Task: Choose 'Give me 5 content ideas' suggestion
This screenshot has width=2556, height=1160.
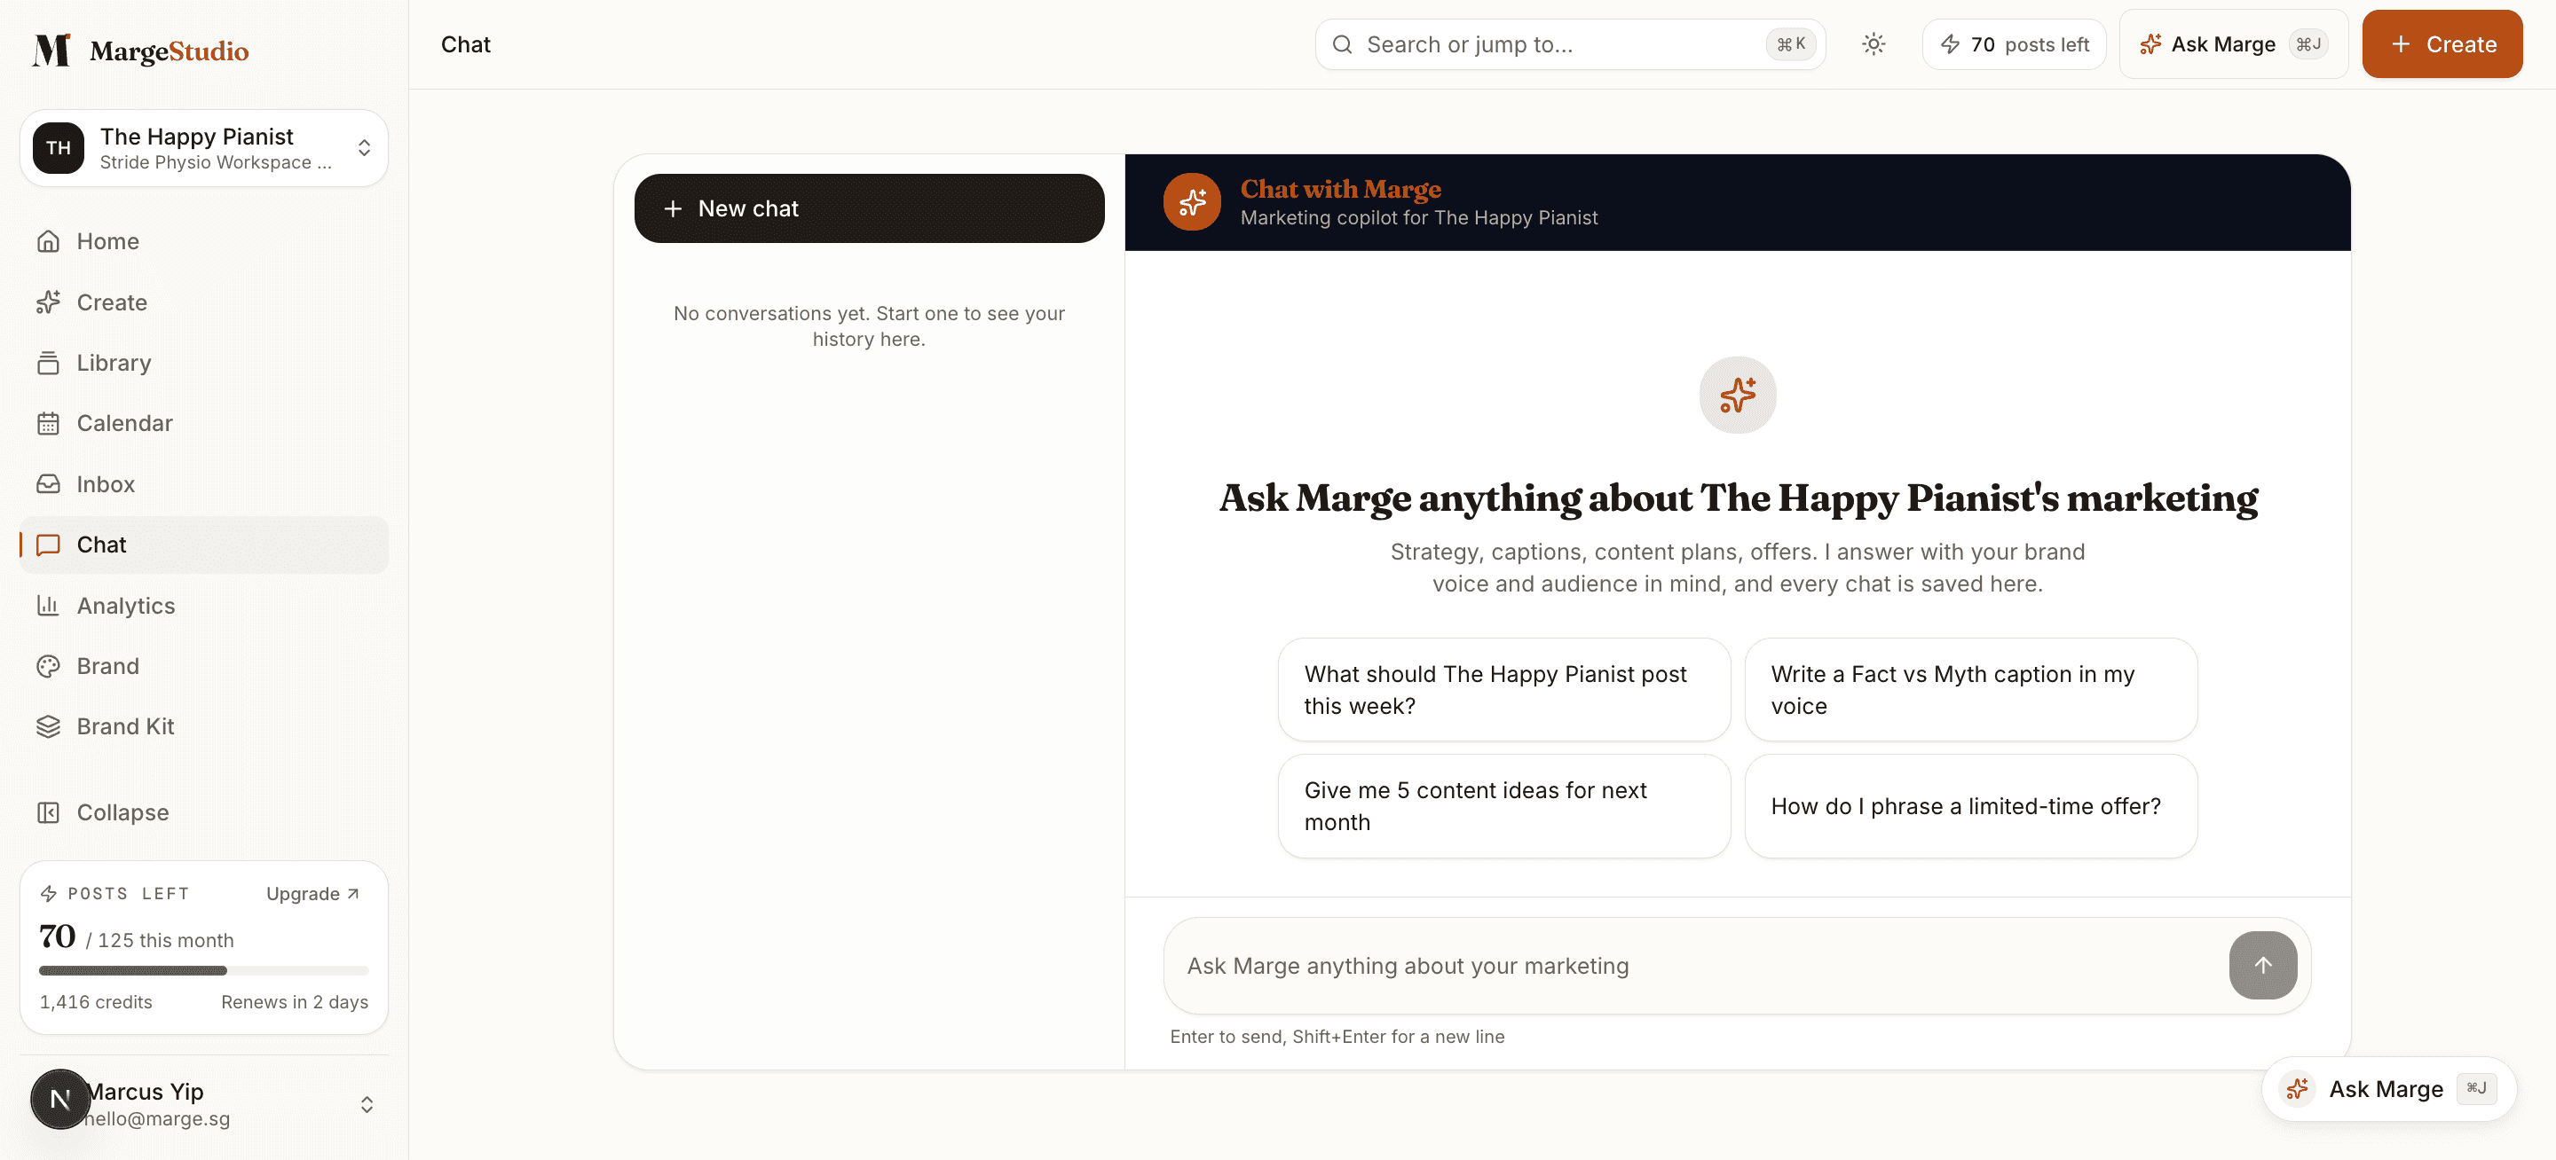Action: [1504, 806]
